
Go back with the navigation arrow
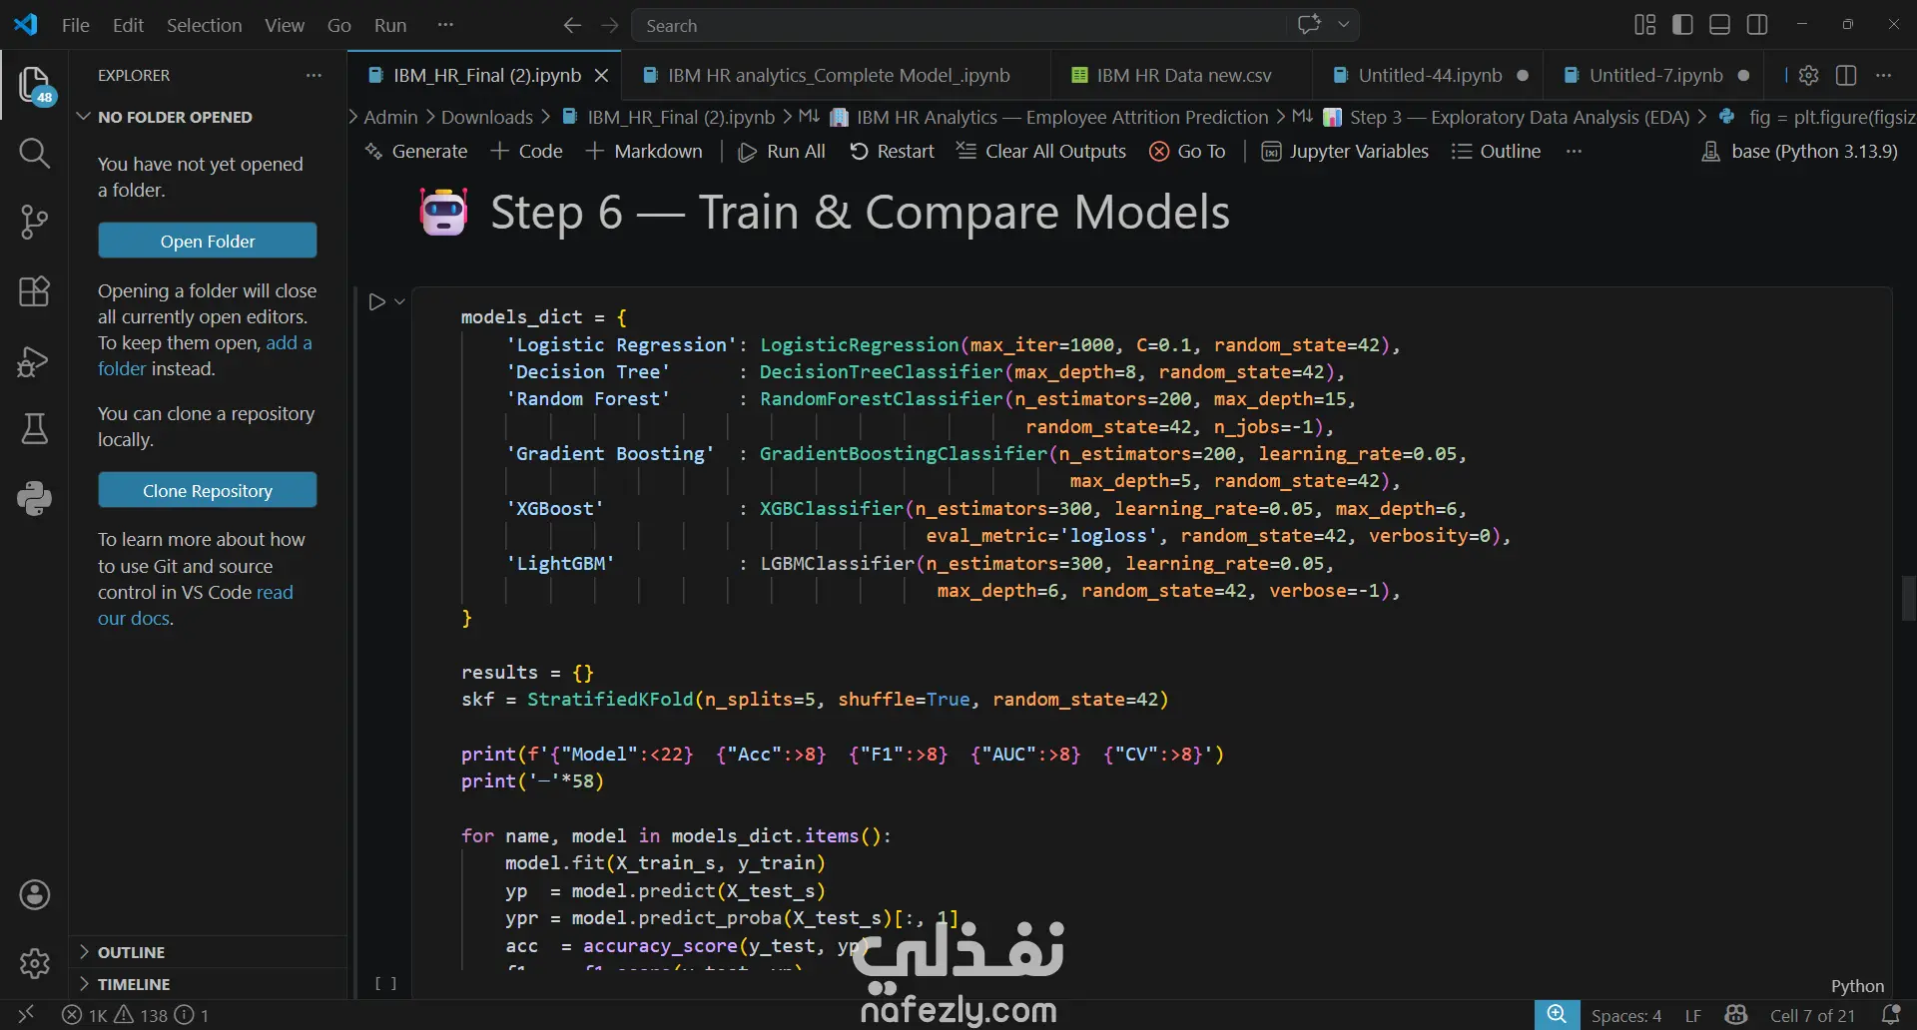(x=572, y=25)
